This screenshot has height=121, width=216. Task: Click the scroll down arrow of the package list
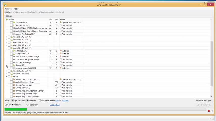(x=212, y=96)
